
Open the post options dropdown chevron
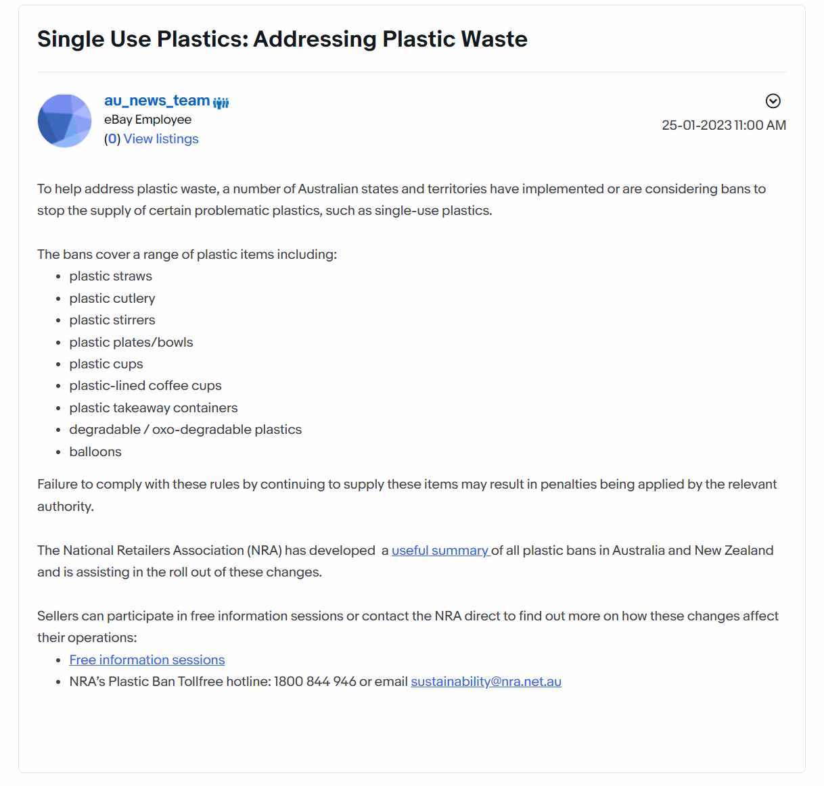click(773, 101)
